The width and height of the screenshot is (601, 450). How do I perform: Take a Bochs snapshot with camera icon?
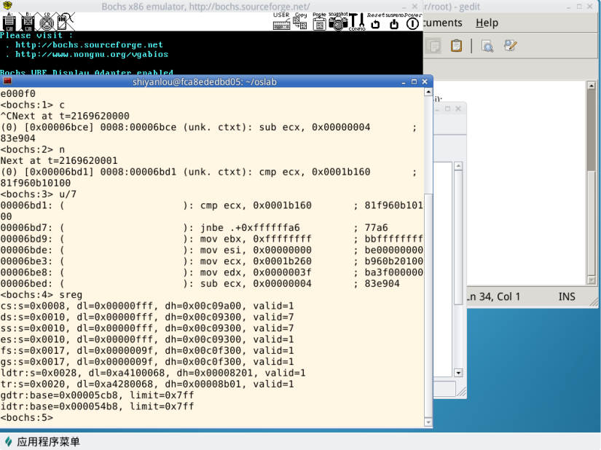(338, 22)
